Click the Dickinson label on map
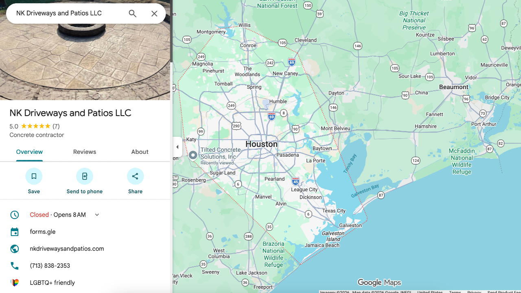The width and height of the screenshot is (521, 293). click(311, 197)
